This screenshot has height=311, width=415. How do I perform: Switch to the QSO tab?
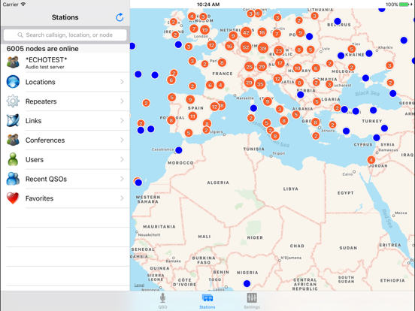pos(163,300)
